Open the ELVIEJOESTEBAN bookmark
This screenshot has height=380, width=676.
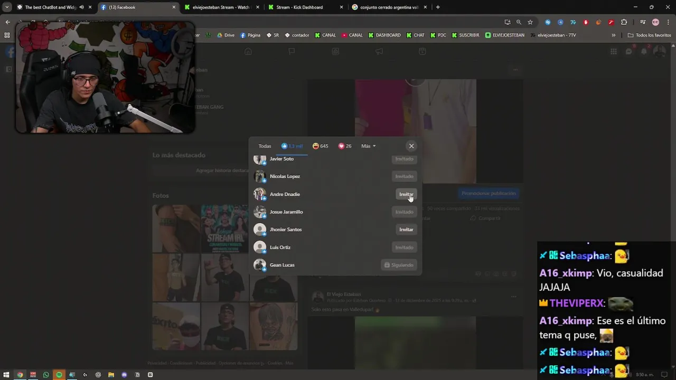click(504, 35)
